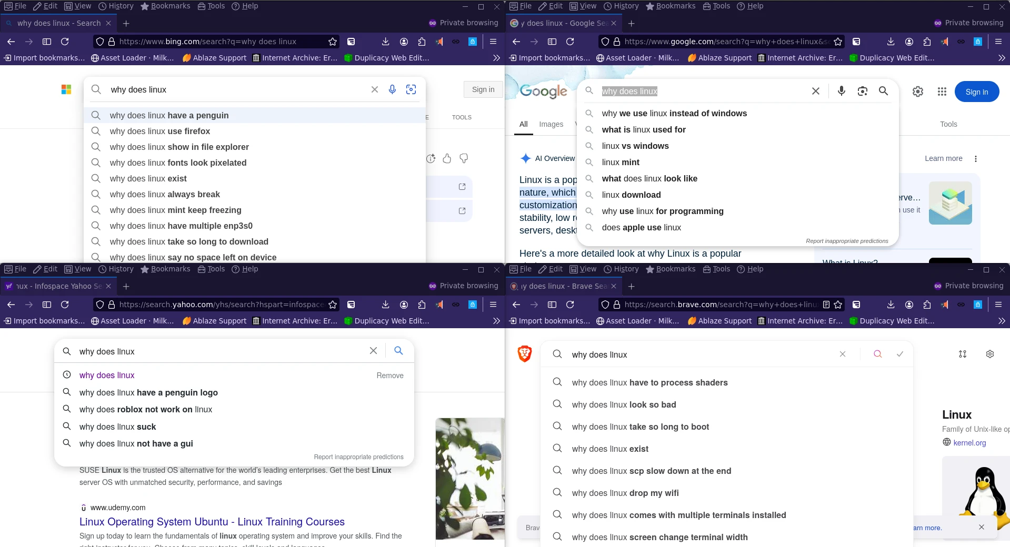Select Brave suggestion 'why does linux drop my wifi'
Image resolution: width=1010 pixels, height=547 pixels.
(x=726, y=493)
